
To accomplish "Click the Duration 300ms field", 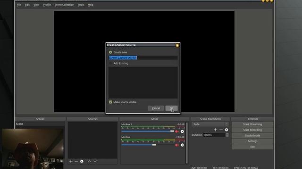I will coord(214,135).
